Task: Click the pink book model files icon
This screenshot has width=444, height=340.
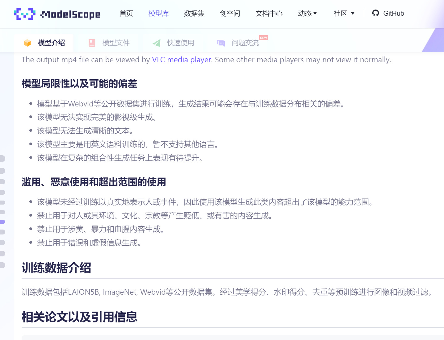Action: coord(92,43)
